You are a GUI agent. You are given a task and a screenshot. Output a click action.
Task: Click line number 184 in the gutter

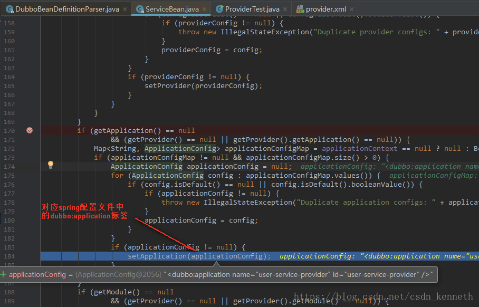tap(9, 256)
